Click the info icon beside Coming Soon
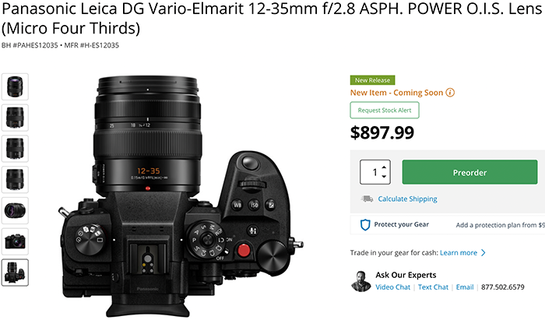Image resolution: width=545 pixels, height=320 pixels. 450,93
